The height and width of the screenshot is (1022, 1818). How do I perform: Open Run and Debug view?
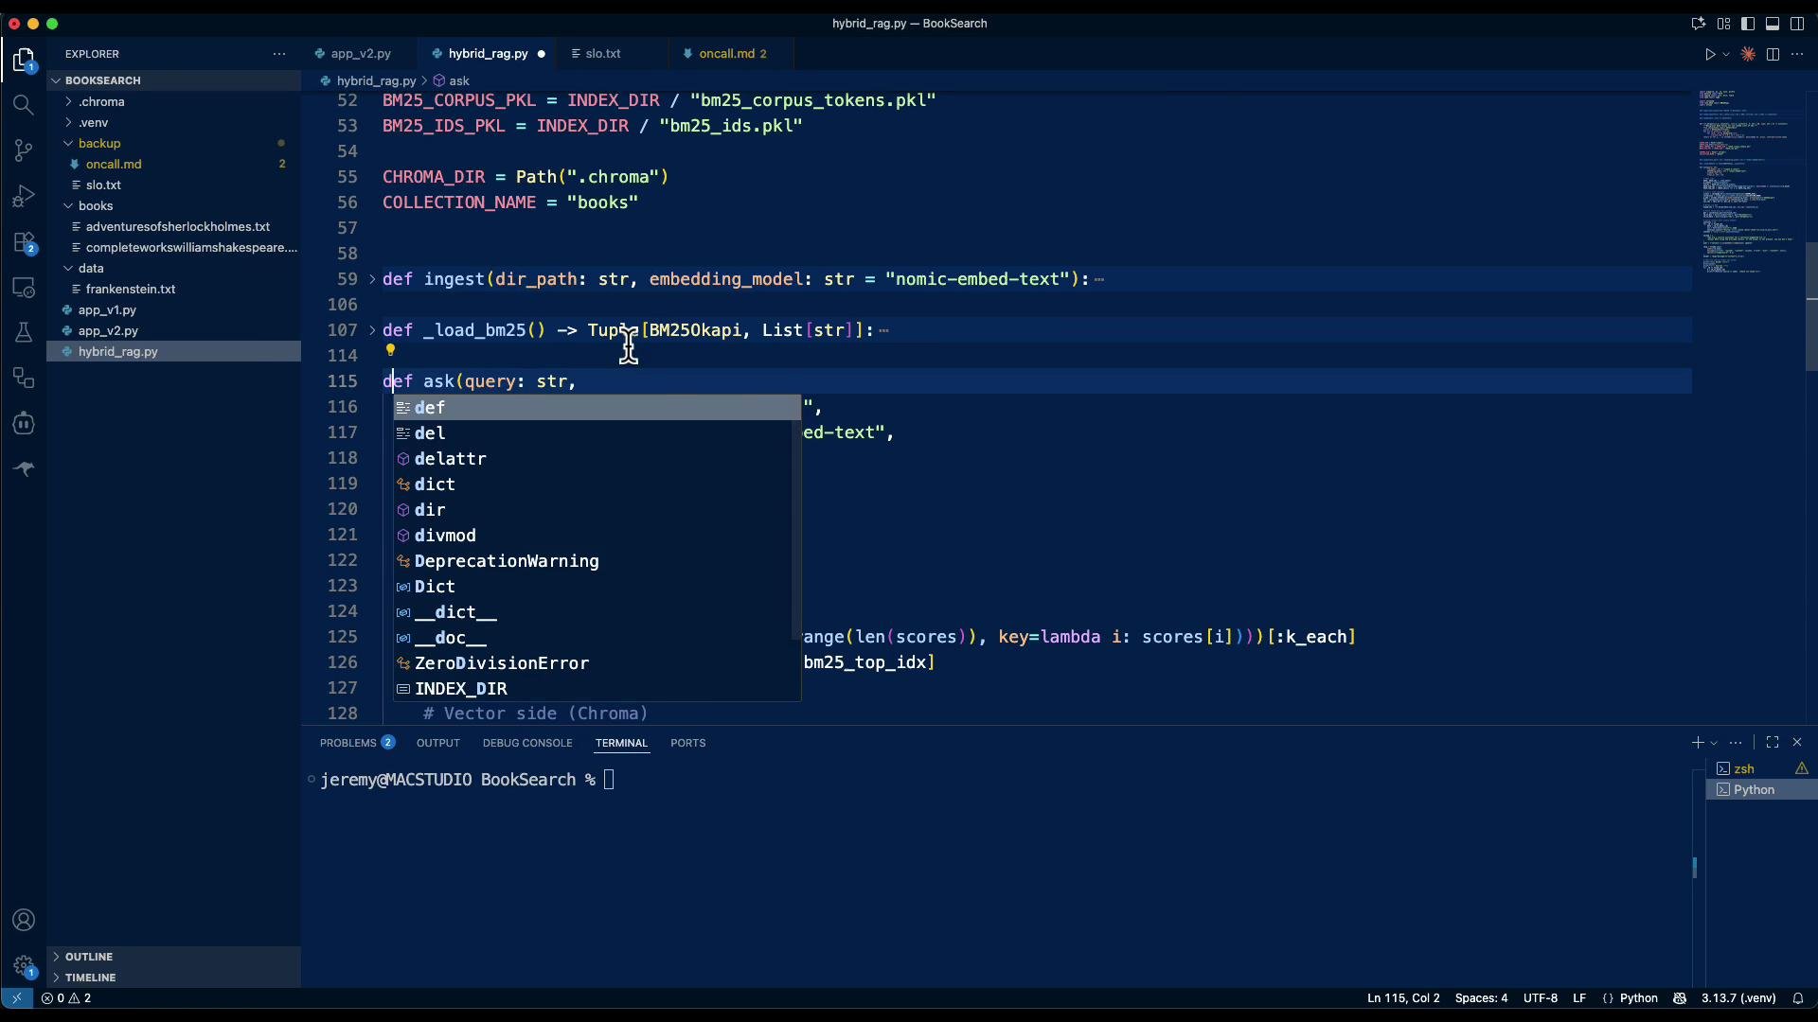tap(24, 196)
